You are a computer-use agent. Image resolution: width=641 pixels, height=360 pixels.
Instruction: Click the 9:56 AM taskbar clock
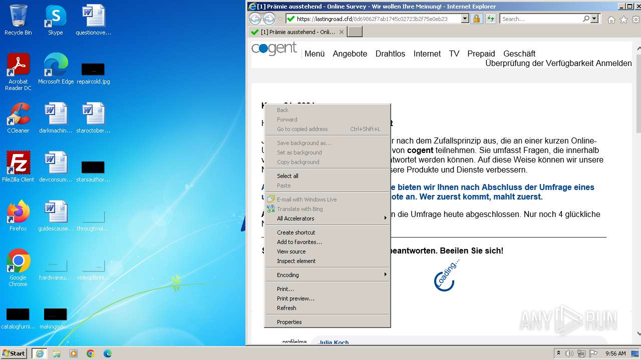coord(615,353)
